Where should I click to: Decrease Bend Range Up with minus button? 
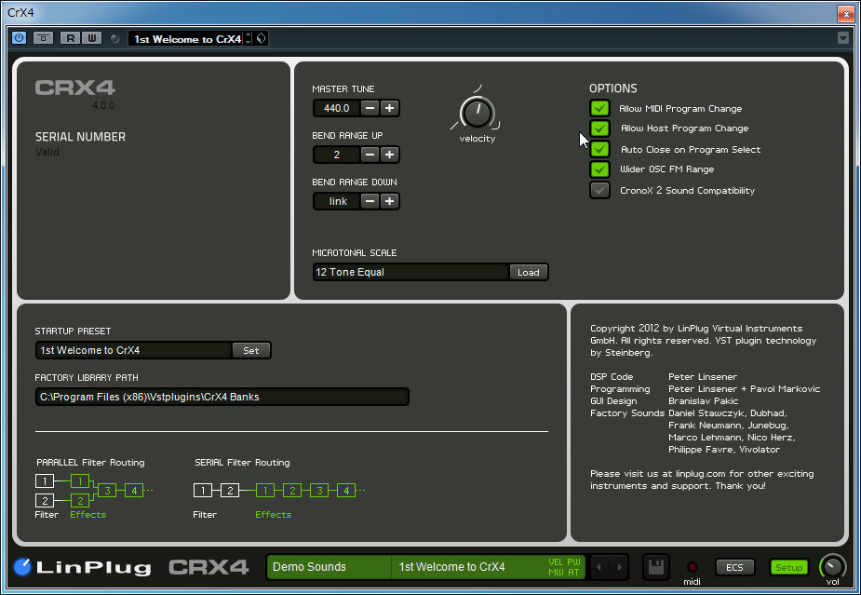click(x=370, y=155)
